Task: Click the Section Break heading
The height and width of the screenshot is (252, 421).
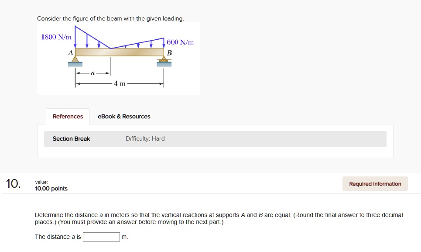Action: click(71, 138)
